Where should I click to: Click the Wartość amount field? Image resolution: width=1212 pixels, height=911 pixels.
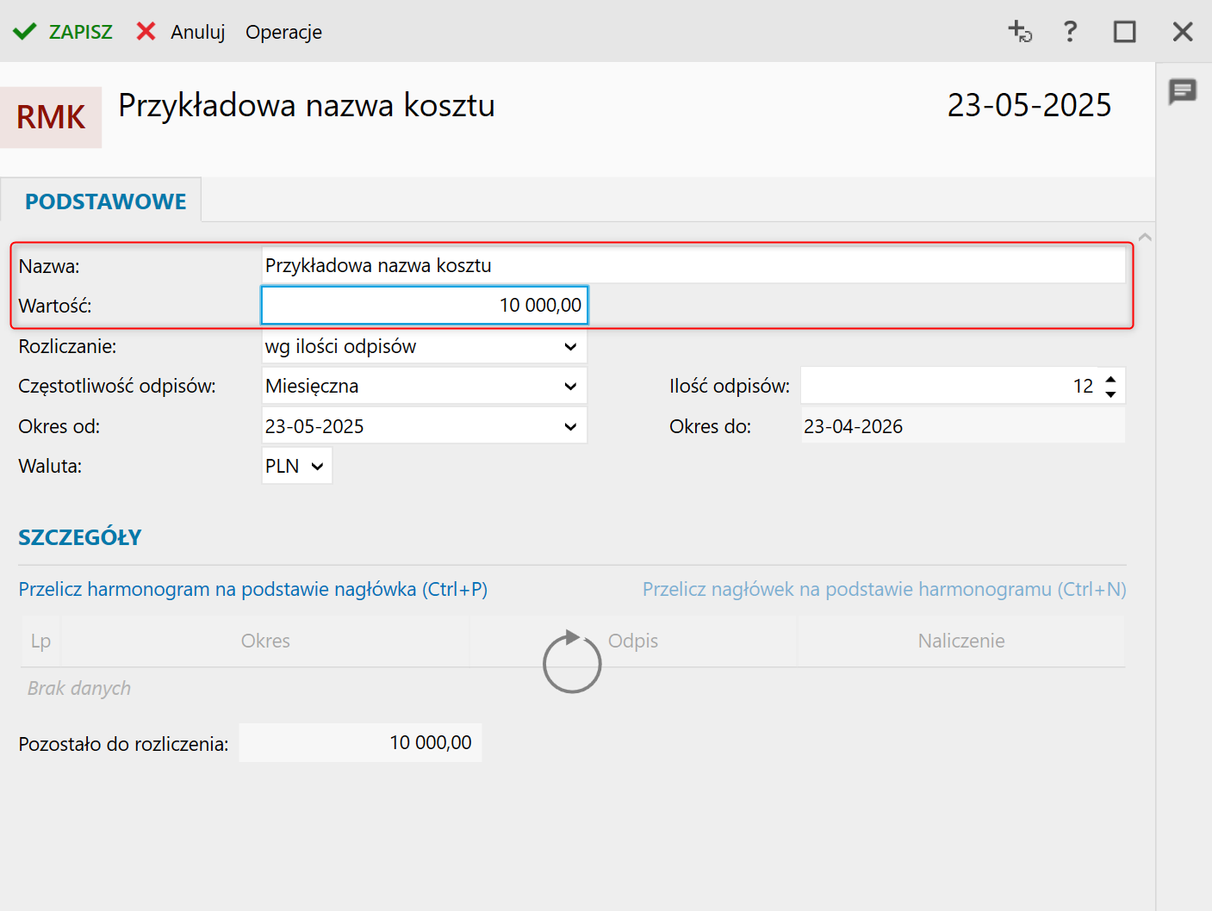pos(425,305)
